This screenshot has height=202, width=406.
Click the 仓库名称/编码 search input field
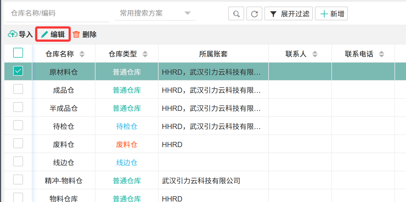(x=57, y=13)
